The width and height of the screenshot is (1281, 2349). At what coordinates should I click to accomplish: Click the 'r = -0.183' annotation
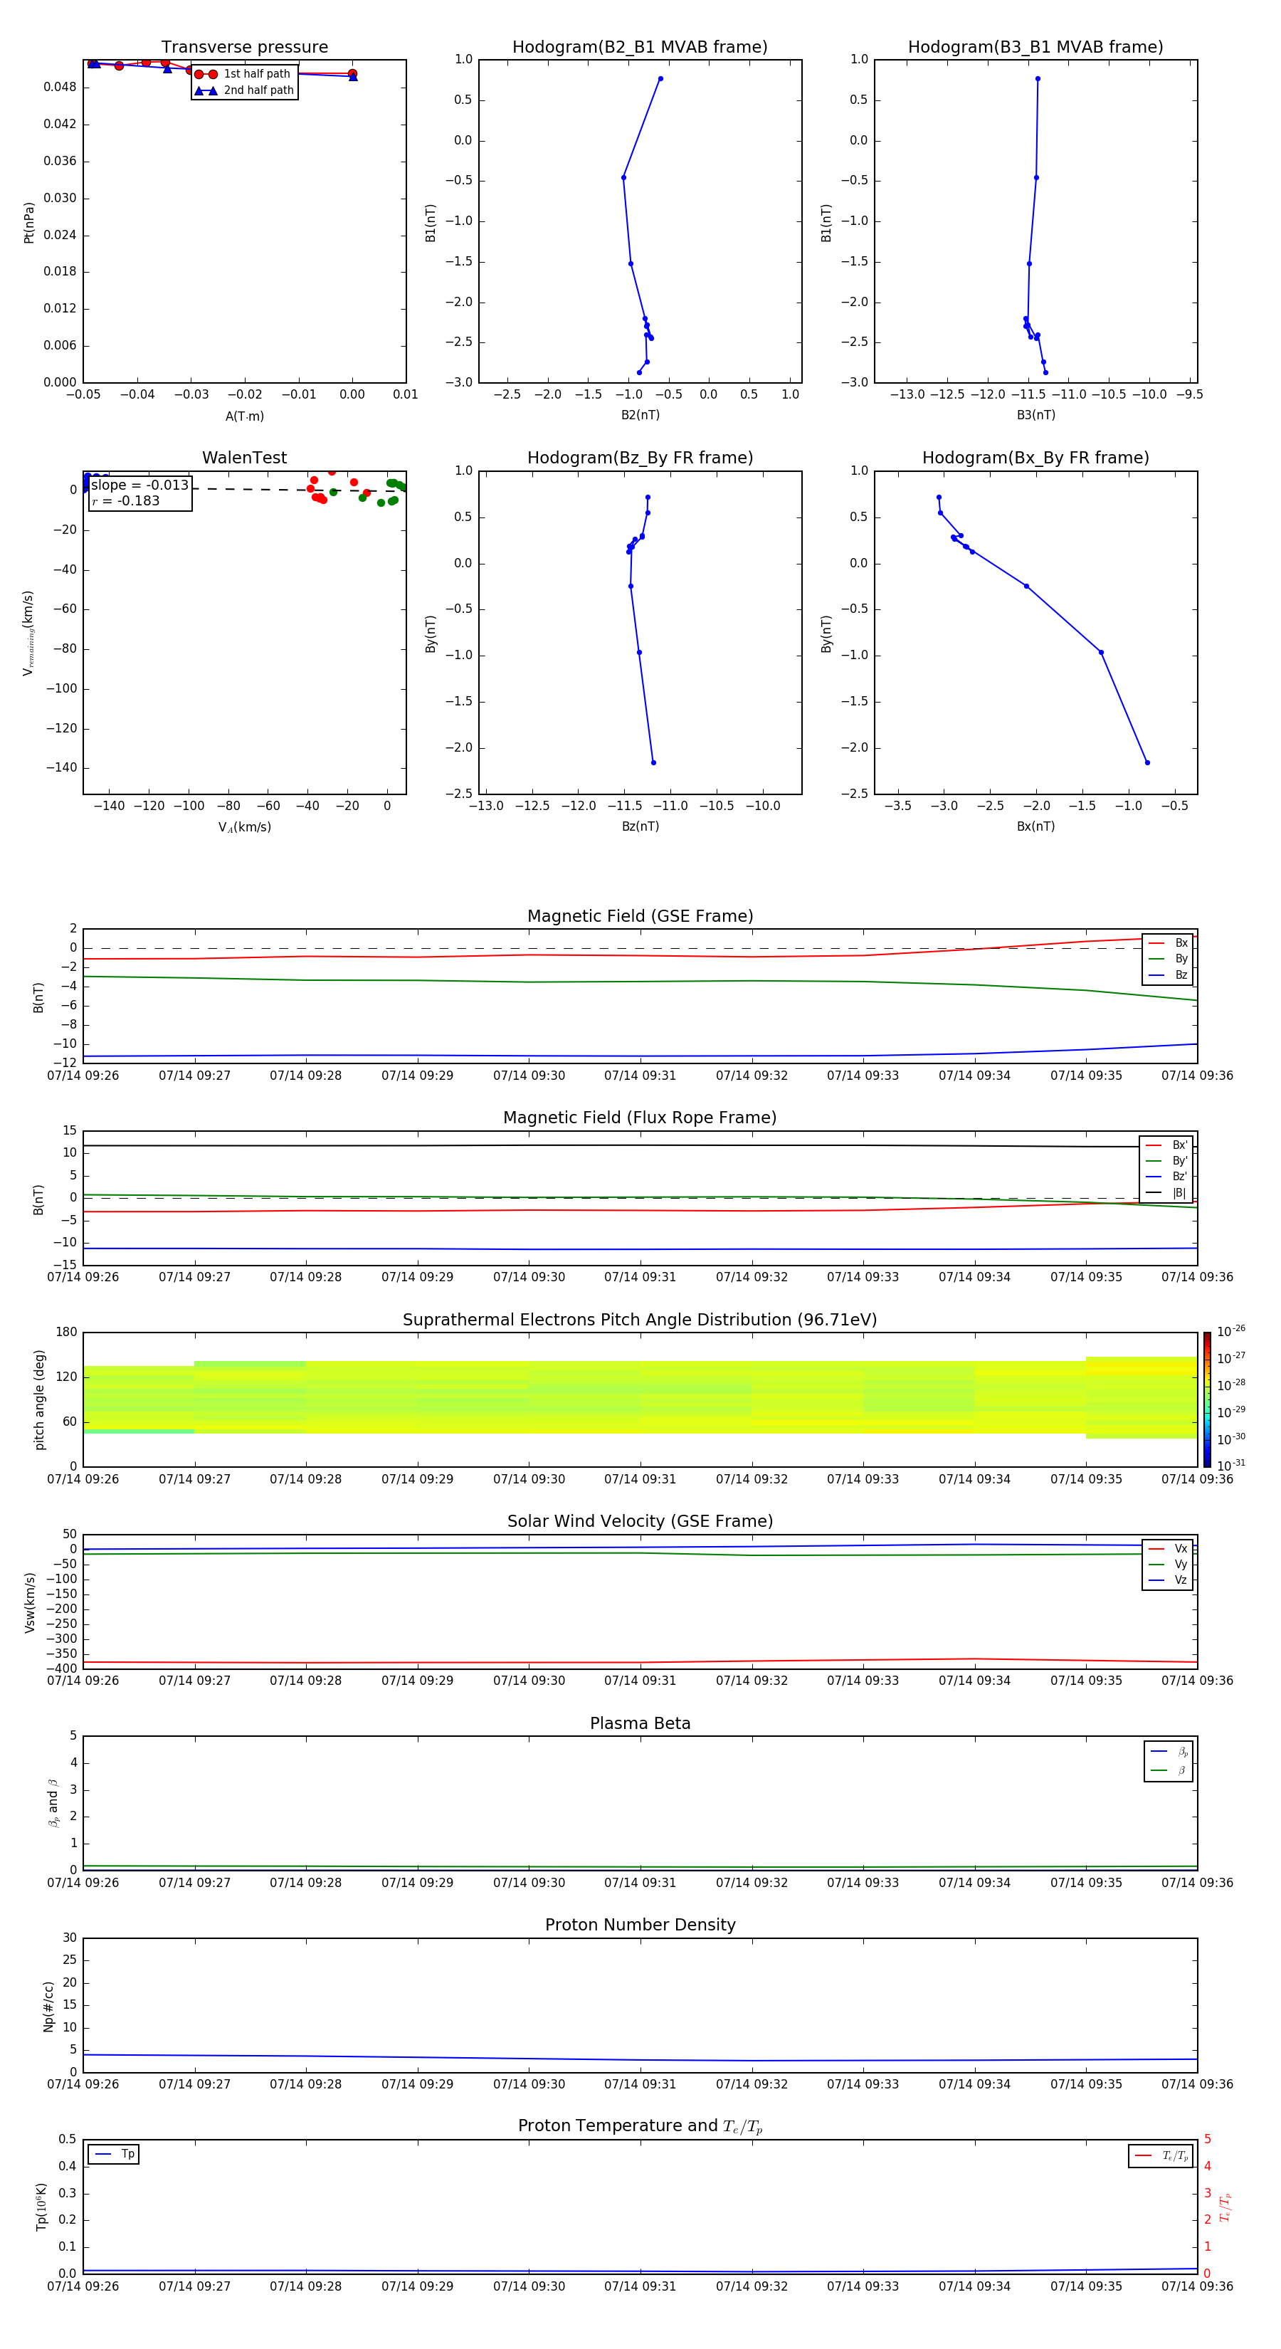[126, 500]
